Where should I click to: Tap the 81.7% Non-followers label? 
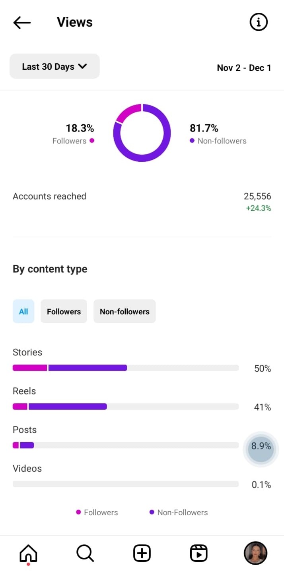click(204, 128)
